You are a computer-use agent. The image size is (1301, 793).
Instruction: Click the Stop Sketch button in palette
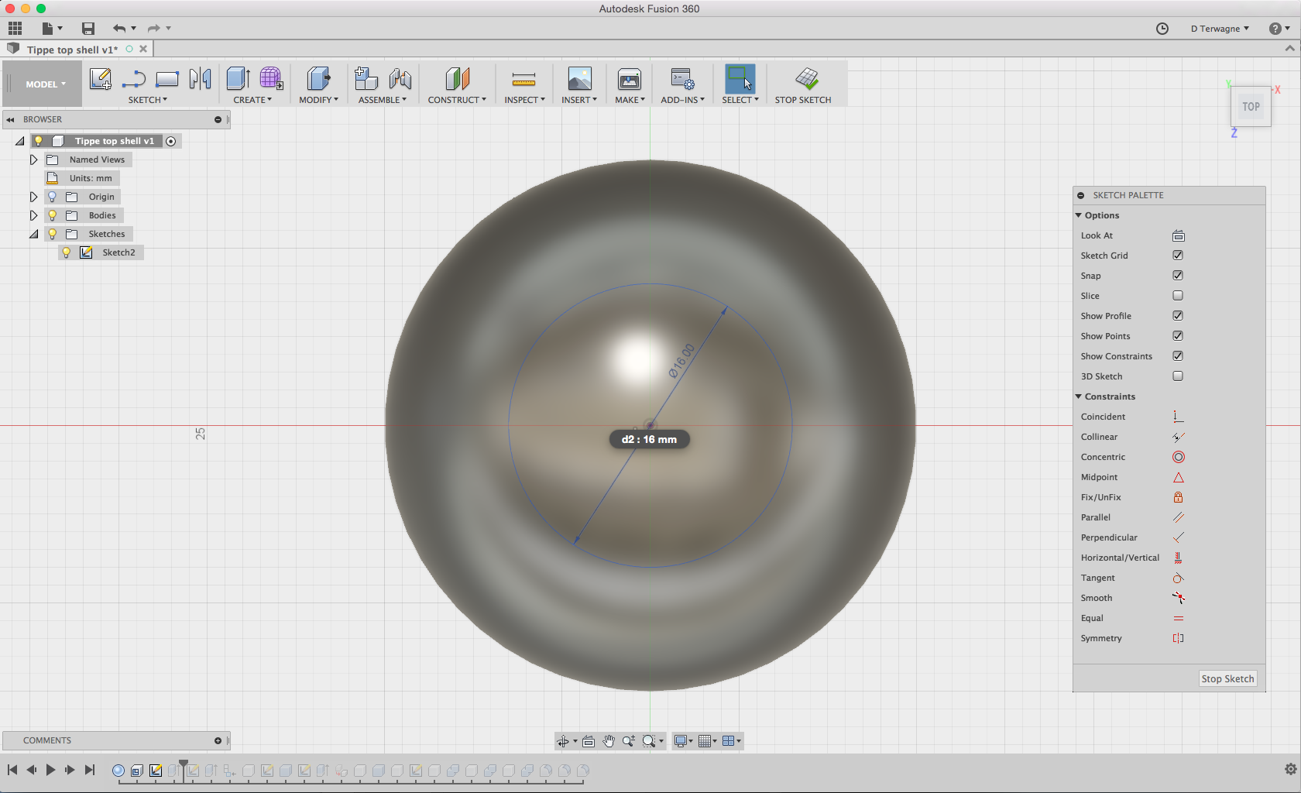[1227, 679]
